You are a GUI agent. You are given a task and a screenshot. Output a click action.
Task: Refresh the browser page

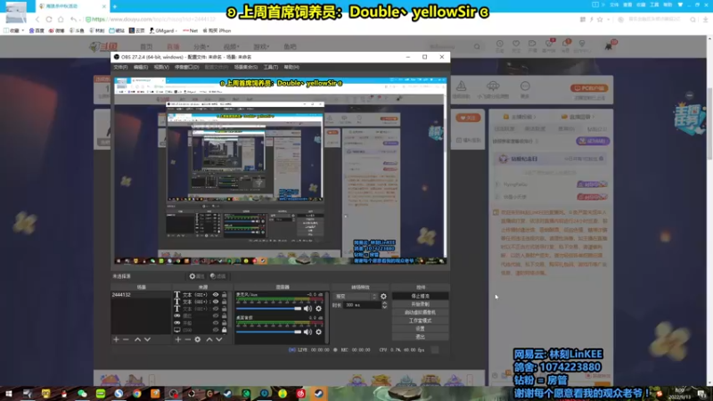49,20
